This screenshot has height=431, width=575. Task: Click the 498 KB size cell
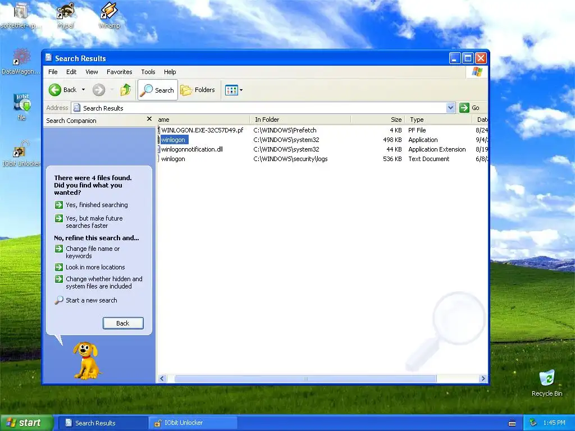tap(393, 140)
